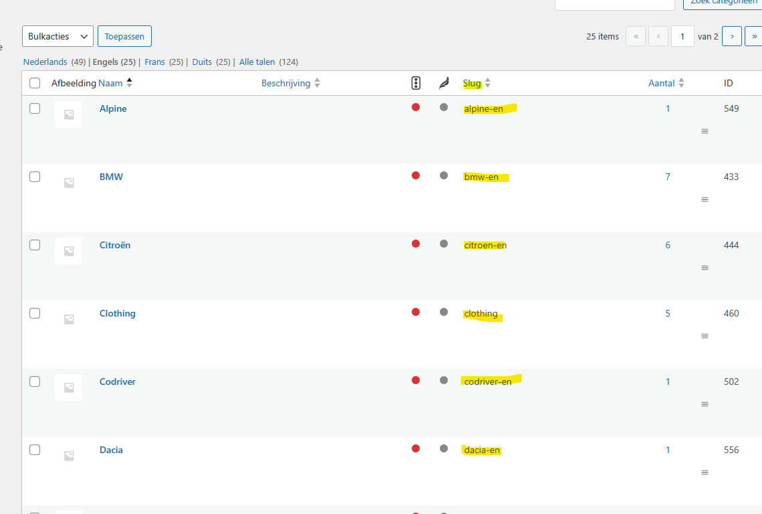
Task: Click the gray readability dot for Dacia
Action: point(444,449)
